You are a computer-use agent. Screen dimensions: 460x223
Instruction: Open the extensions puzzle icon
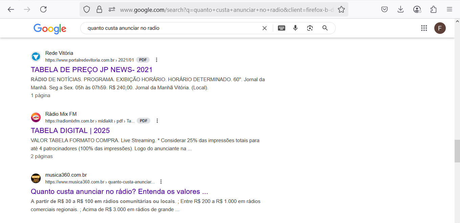click(433, 9)
